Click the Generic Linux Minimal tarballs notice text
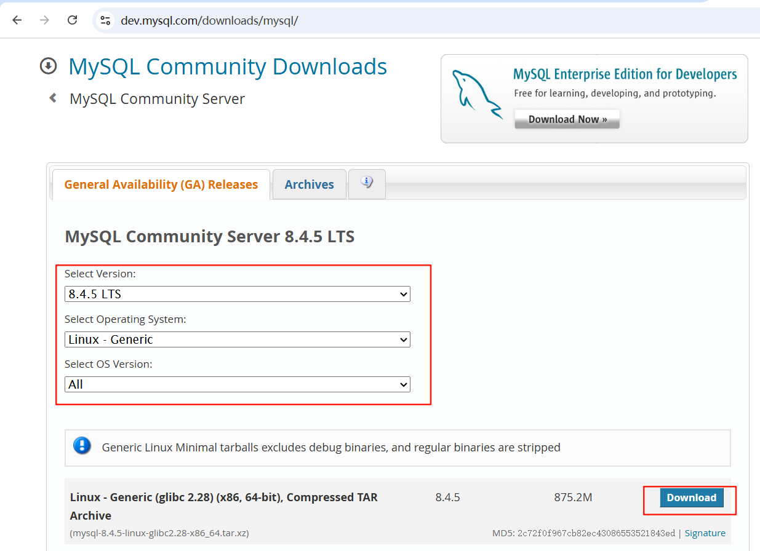The width and height of the screenshot is (760, 551). 331,447
